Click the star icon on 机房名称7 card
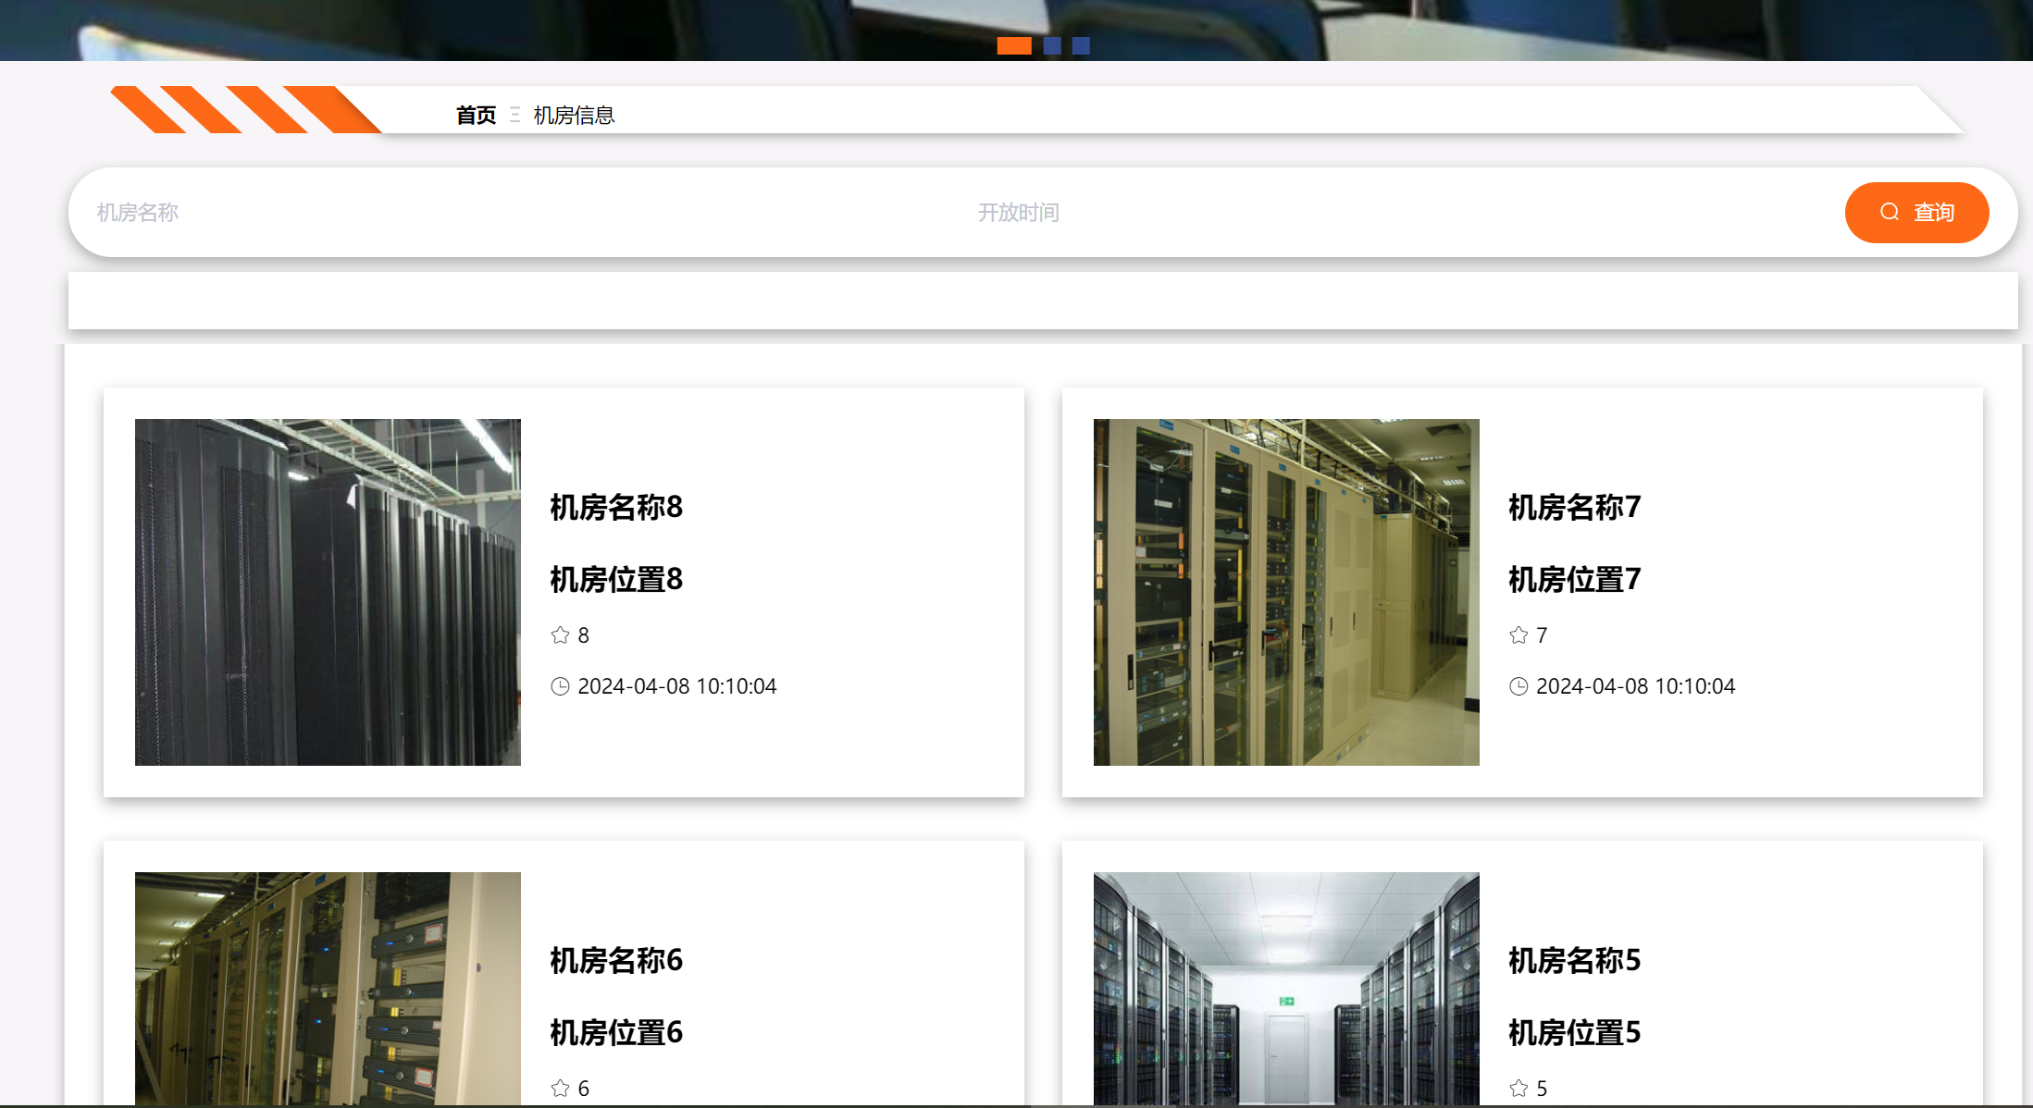 tap(1519, 635)
